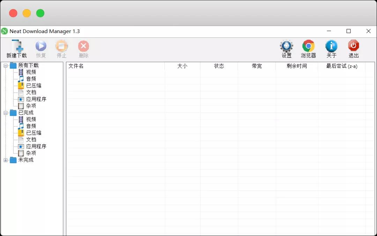This screenshot has height=236, width=377.
Task: Select 杂项 icon under 所有下载
Action: (x=21, y=106)
